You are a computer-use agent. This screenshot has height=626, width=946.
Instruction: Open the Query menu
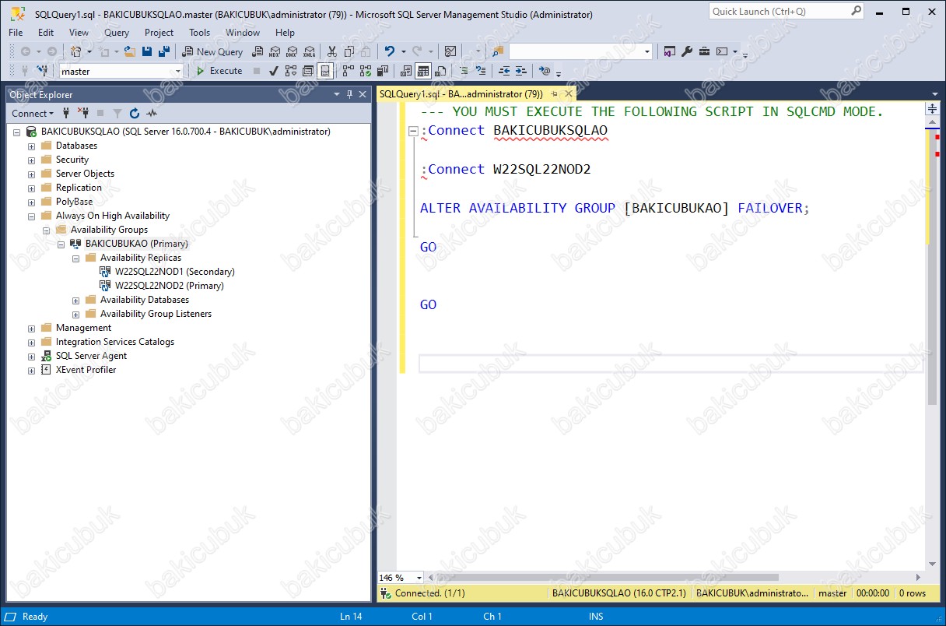point(117,33)
